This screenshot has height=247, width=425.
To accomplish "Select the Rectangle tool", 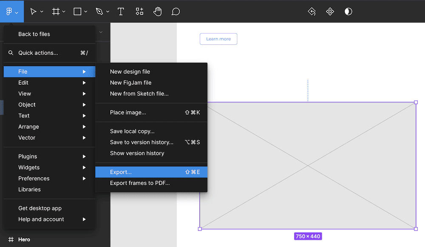I will click(77, 11).
